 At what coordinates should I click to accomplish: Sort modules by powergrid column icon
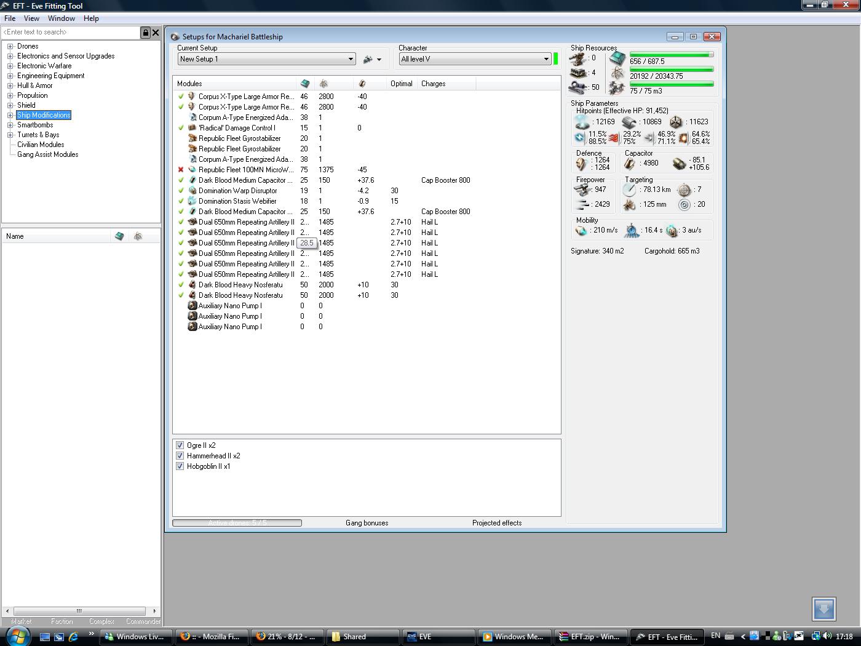pos(323,84)
